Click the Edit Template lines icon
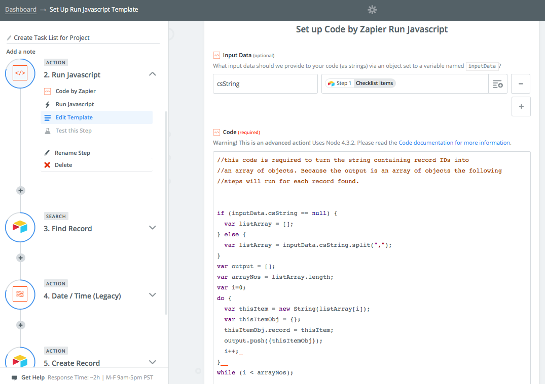 click(x=48, y=117)
